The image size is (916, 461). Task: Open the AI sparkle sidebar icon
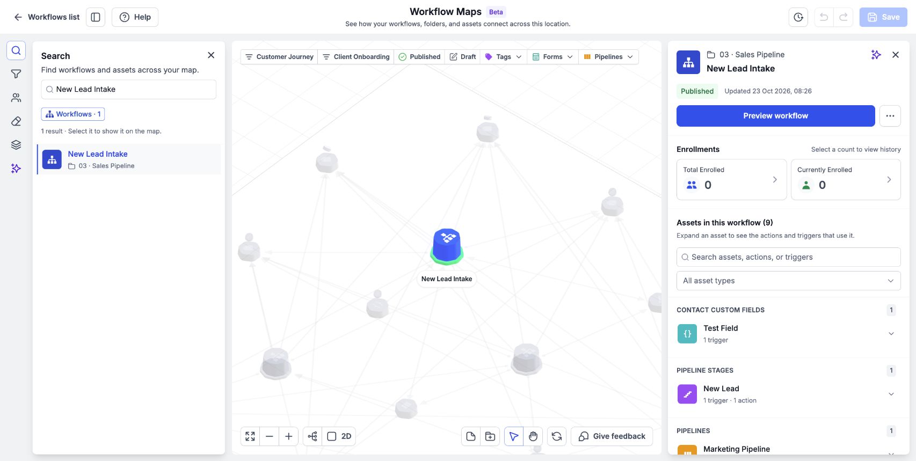click(x=16, y=169)
